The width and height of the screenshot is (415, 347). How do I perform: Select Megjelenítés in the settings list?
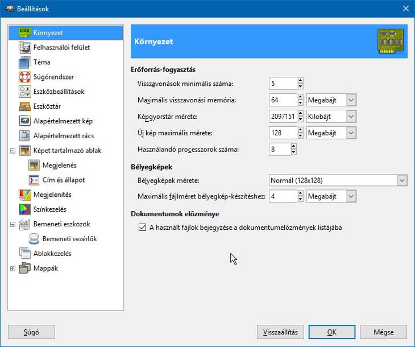coord(53,195)
